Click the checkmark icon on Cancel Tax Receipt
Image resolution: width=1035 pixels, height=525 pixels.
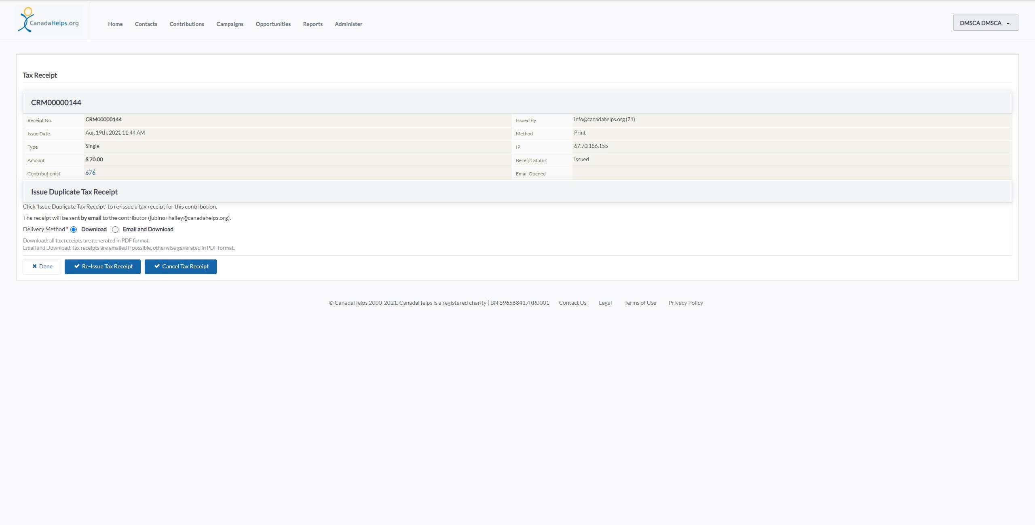click(157, 266)
